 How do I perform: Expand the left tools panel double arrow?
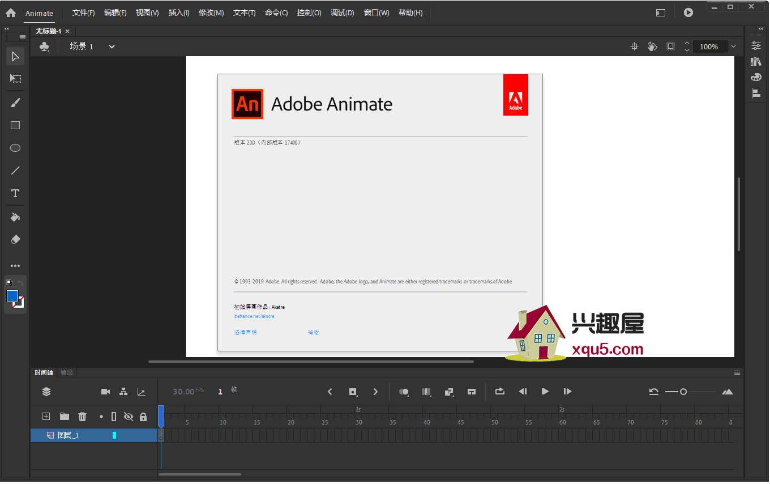click(x=7, y=28)
